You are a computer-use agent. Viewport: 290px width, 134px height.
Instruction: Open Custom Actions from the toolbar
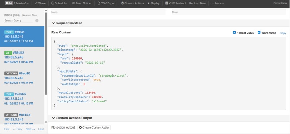point(132,3)
